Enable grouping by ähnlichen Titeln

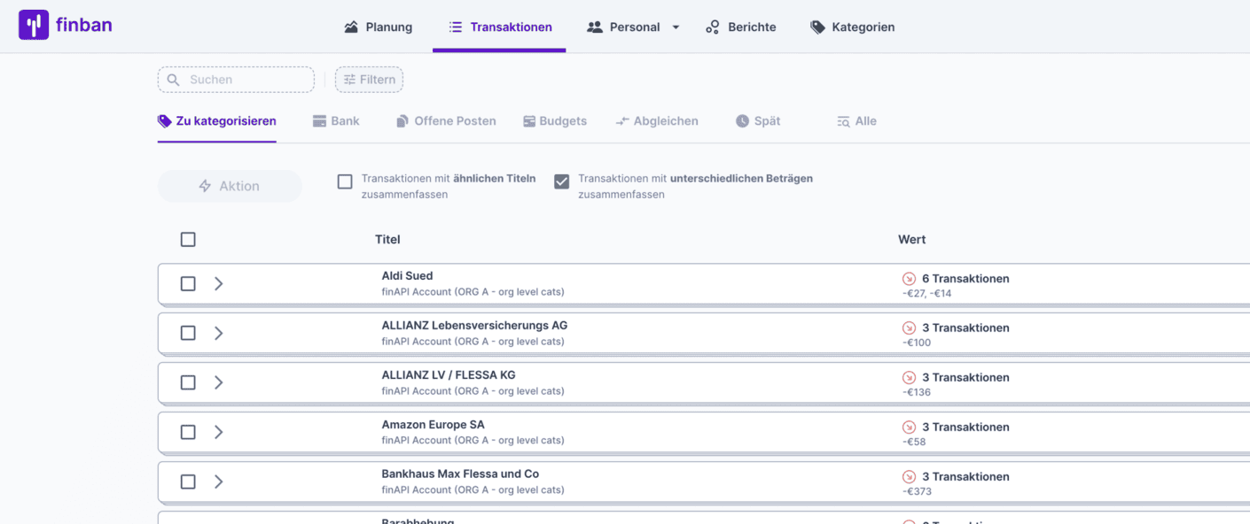tap(345, 181)
